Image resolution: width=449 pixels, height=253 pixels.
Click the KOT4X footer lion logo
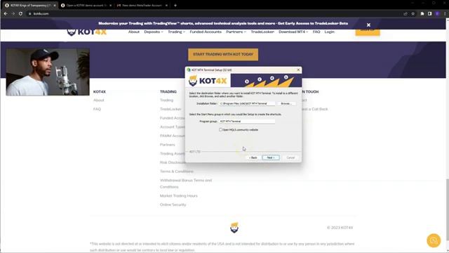tap(234, 228)
